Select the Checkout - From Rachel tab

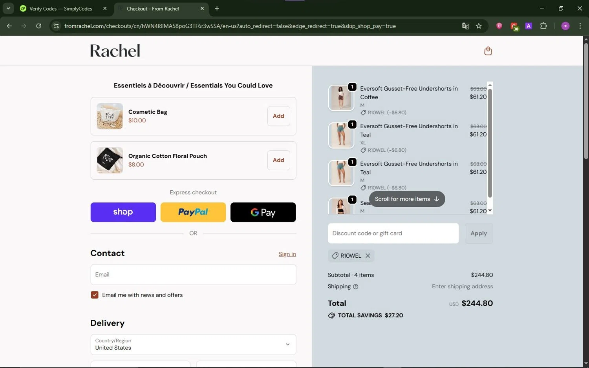pyautogui.click(x=153, y=8)
